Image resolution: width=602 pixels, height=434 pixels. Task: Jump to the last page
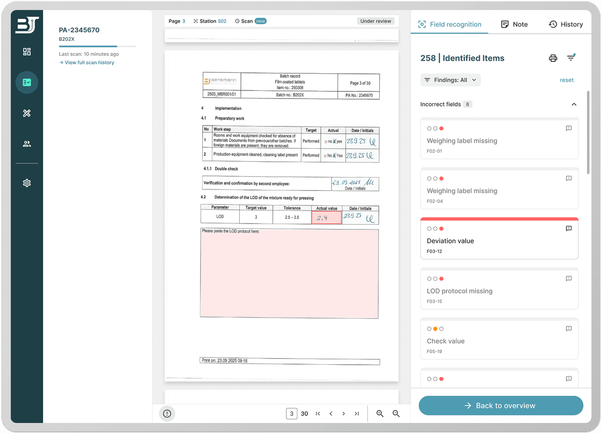pyautogui.click(x=357, y=413)
